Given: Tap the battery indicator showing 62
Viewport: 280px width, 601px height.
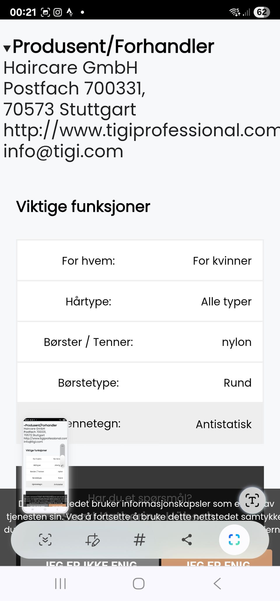Looking at the screenshot, I should pos(261,12).
